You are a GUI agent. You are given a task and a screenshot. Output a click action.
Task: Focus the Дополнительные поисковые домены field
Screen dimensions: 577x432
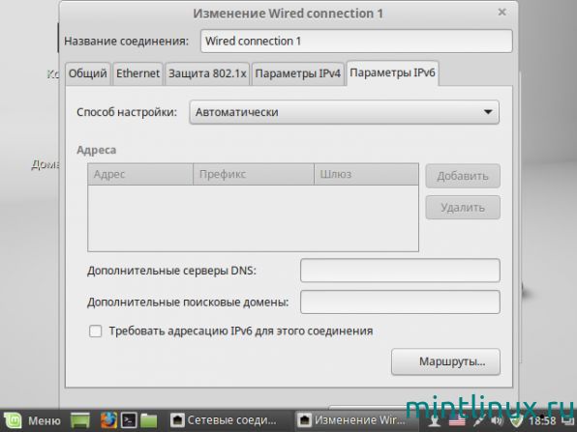(400, 302)
